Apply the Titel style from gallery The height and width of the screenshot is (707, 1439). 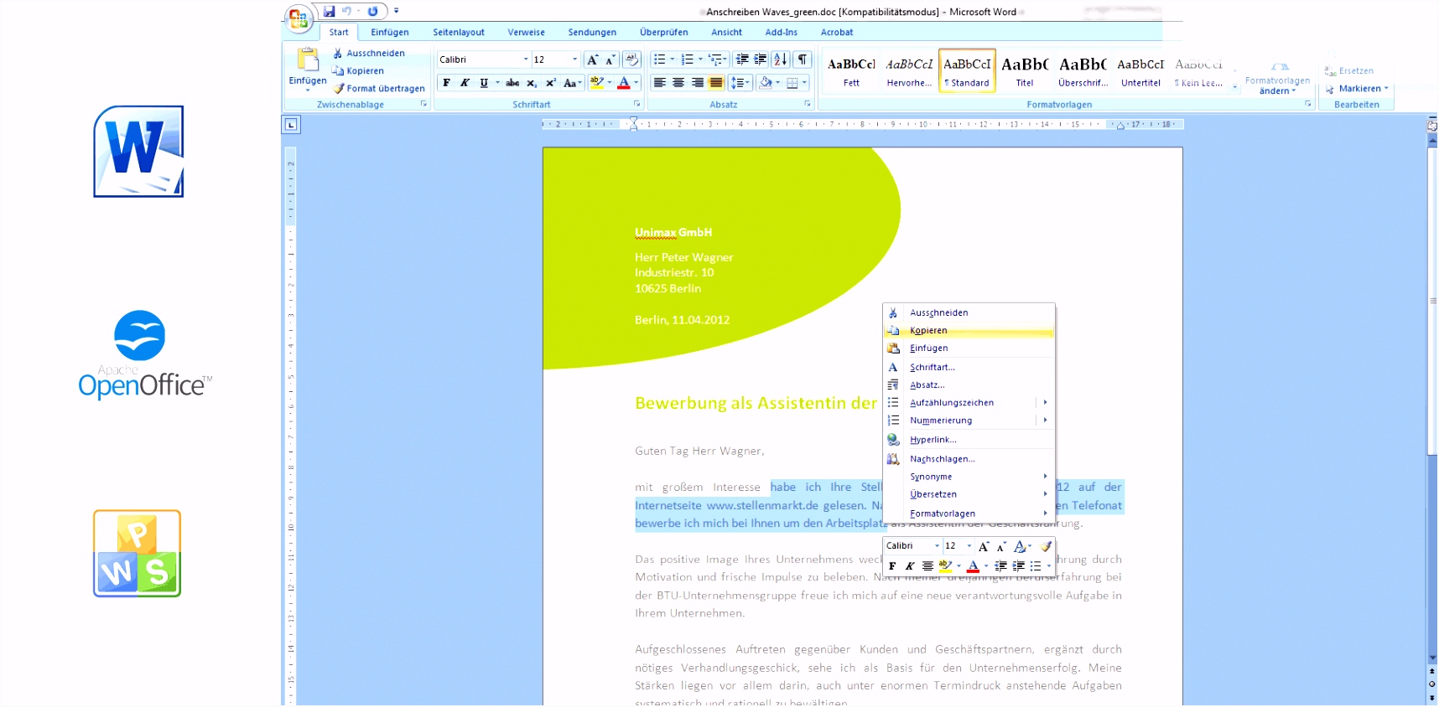1025,71
